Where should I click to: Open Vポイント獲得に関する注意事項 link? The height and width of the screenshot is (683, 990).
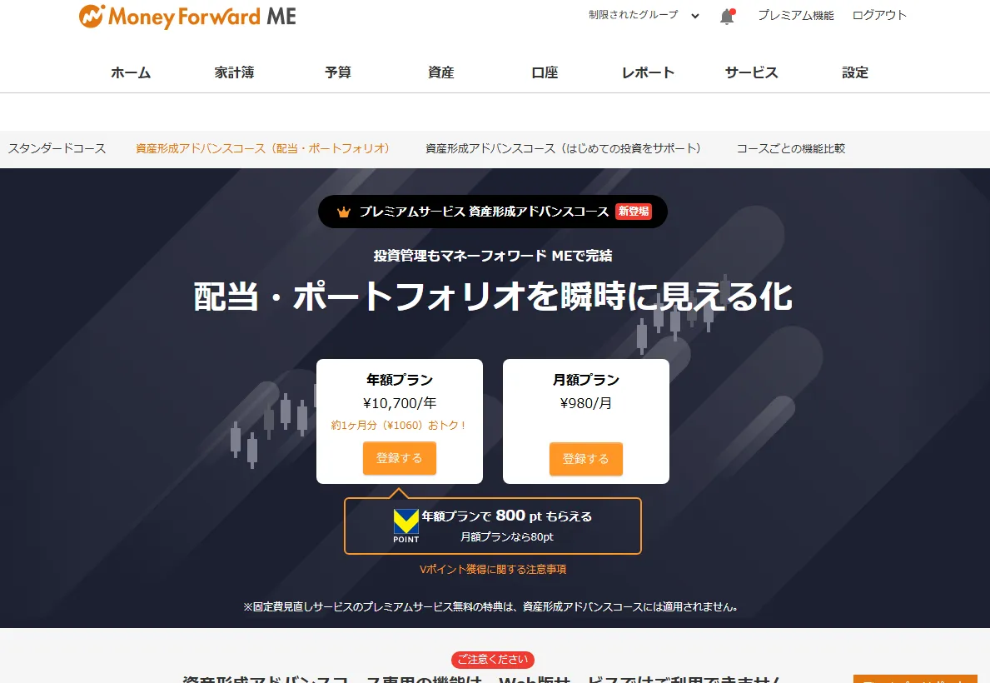(x=492, y=569)
